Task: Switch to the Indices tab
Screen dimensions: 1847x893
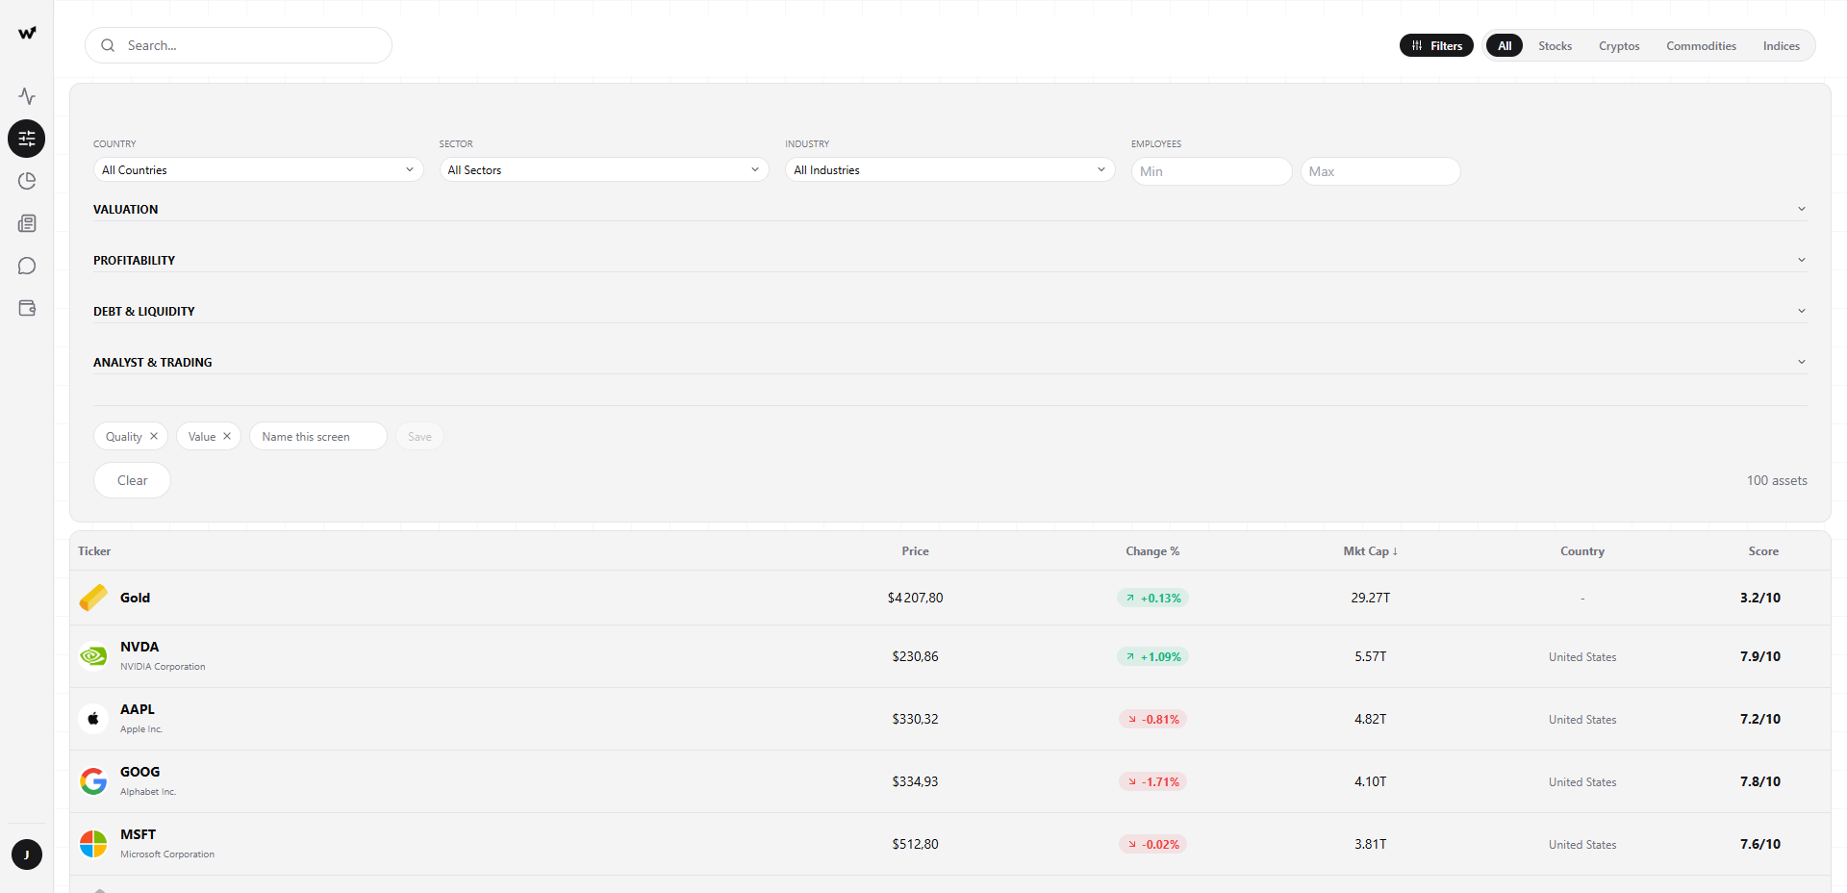Action: click(x=1781, y=45)
